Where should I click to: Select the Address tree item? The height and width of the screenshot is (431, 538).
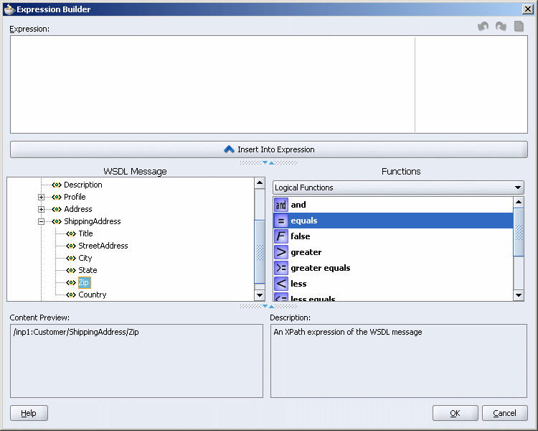78,209
